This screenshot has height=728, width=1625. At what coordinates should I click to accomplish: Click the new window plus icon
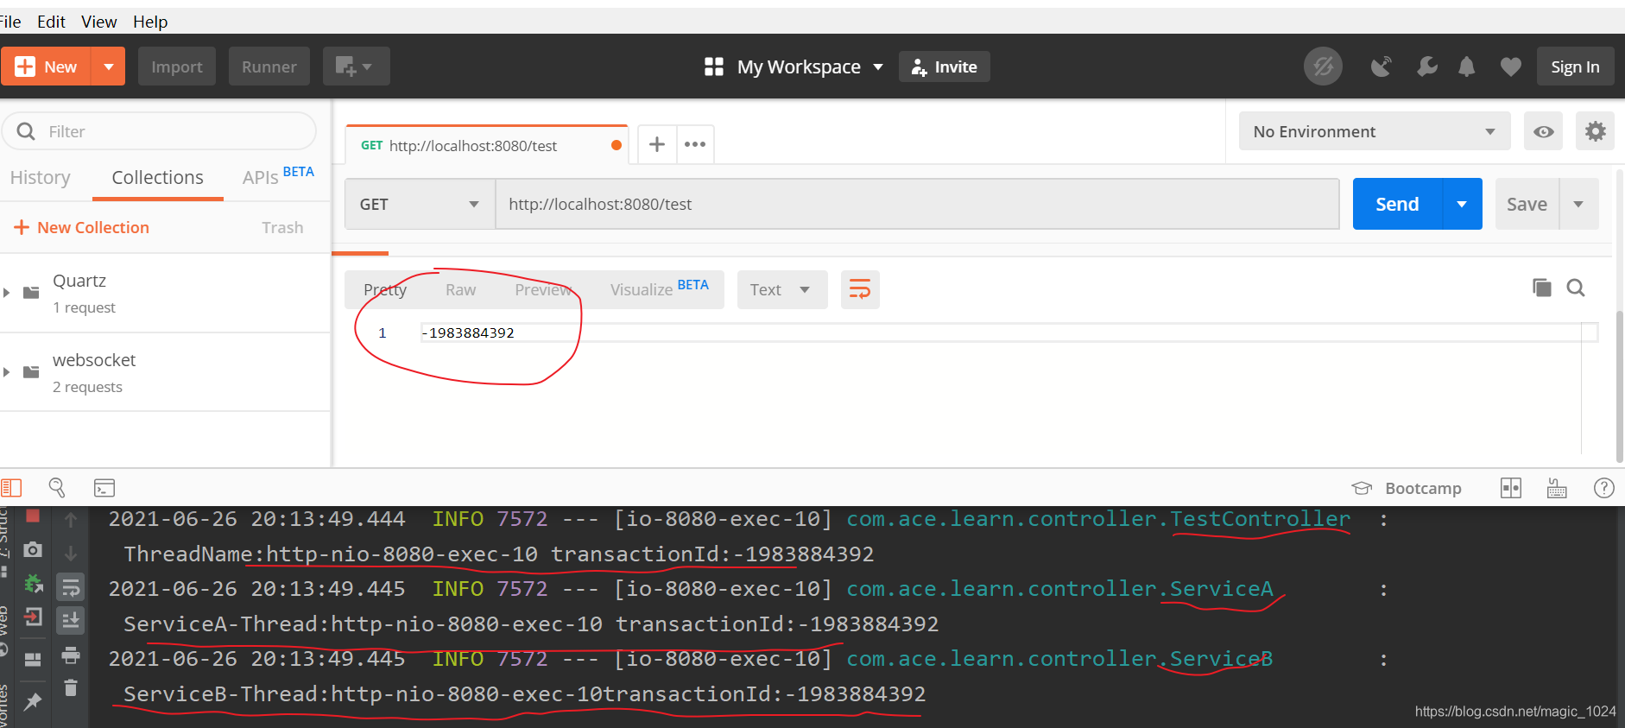(x=356, y=66)
